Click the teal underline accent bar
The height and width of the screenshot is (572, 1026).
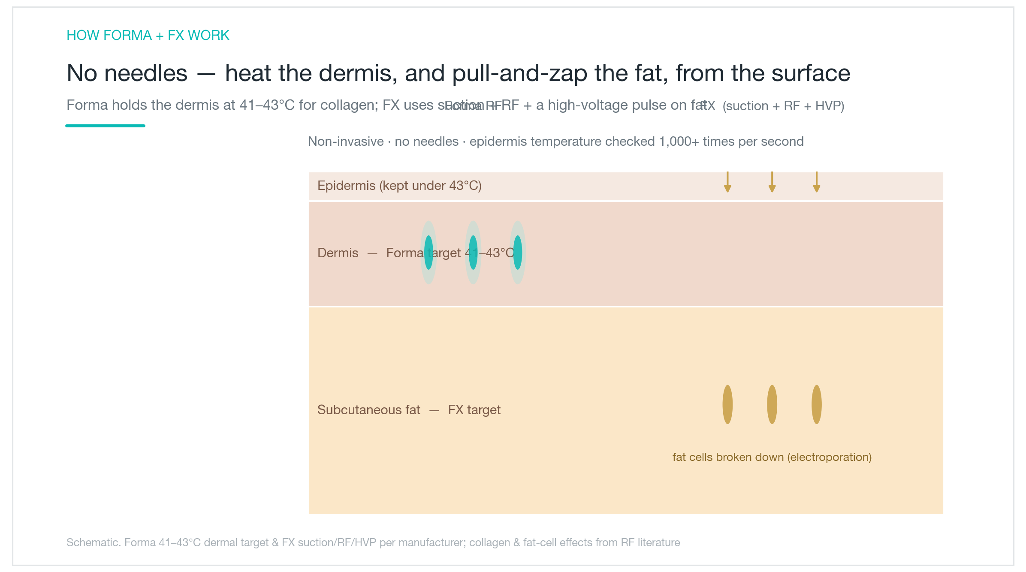(105, 126)
